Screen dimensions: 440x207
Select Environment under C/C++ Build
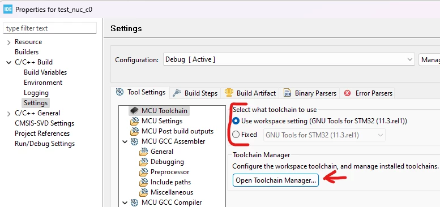click(43, 83)
